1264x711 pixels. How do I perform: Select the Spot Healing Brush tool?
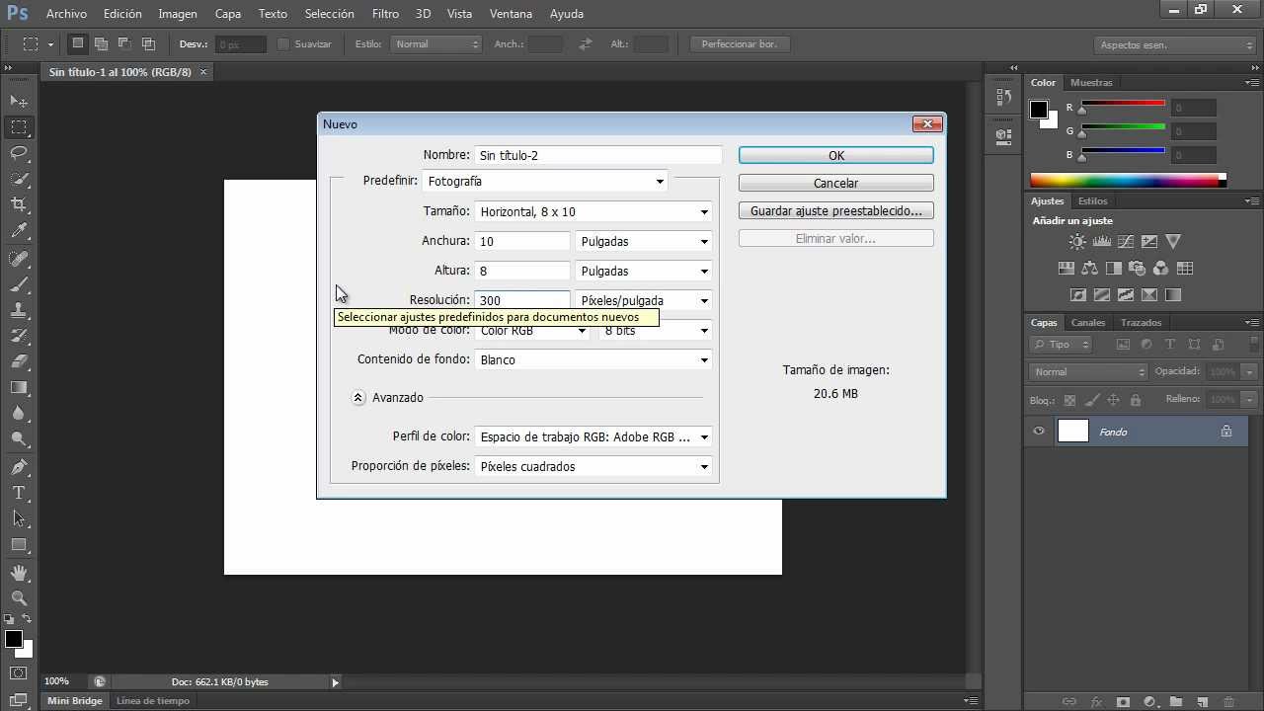[19, 259]
